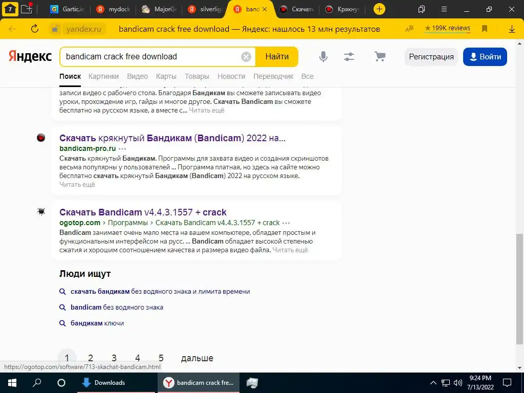Open the browser hamburger menu
The image size is (524, 393).
(444, 9)
